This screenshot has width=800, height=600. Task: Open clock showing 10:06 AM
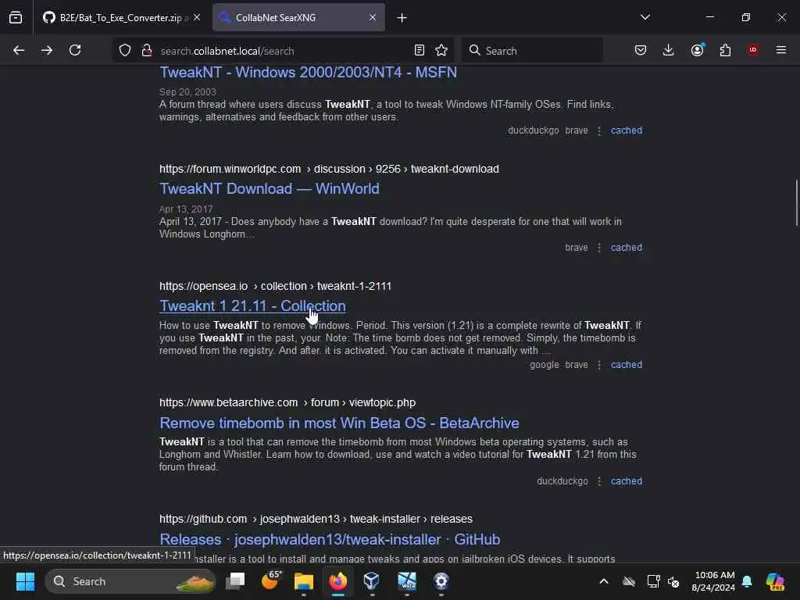click(713, 581)
